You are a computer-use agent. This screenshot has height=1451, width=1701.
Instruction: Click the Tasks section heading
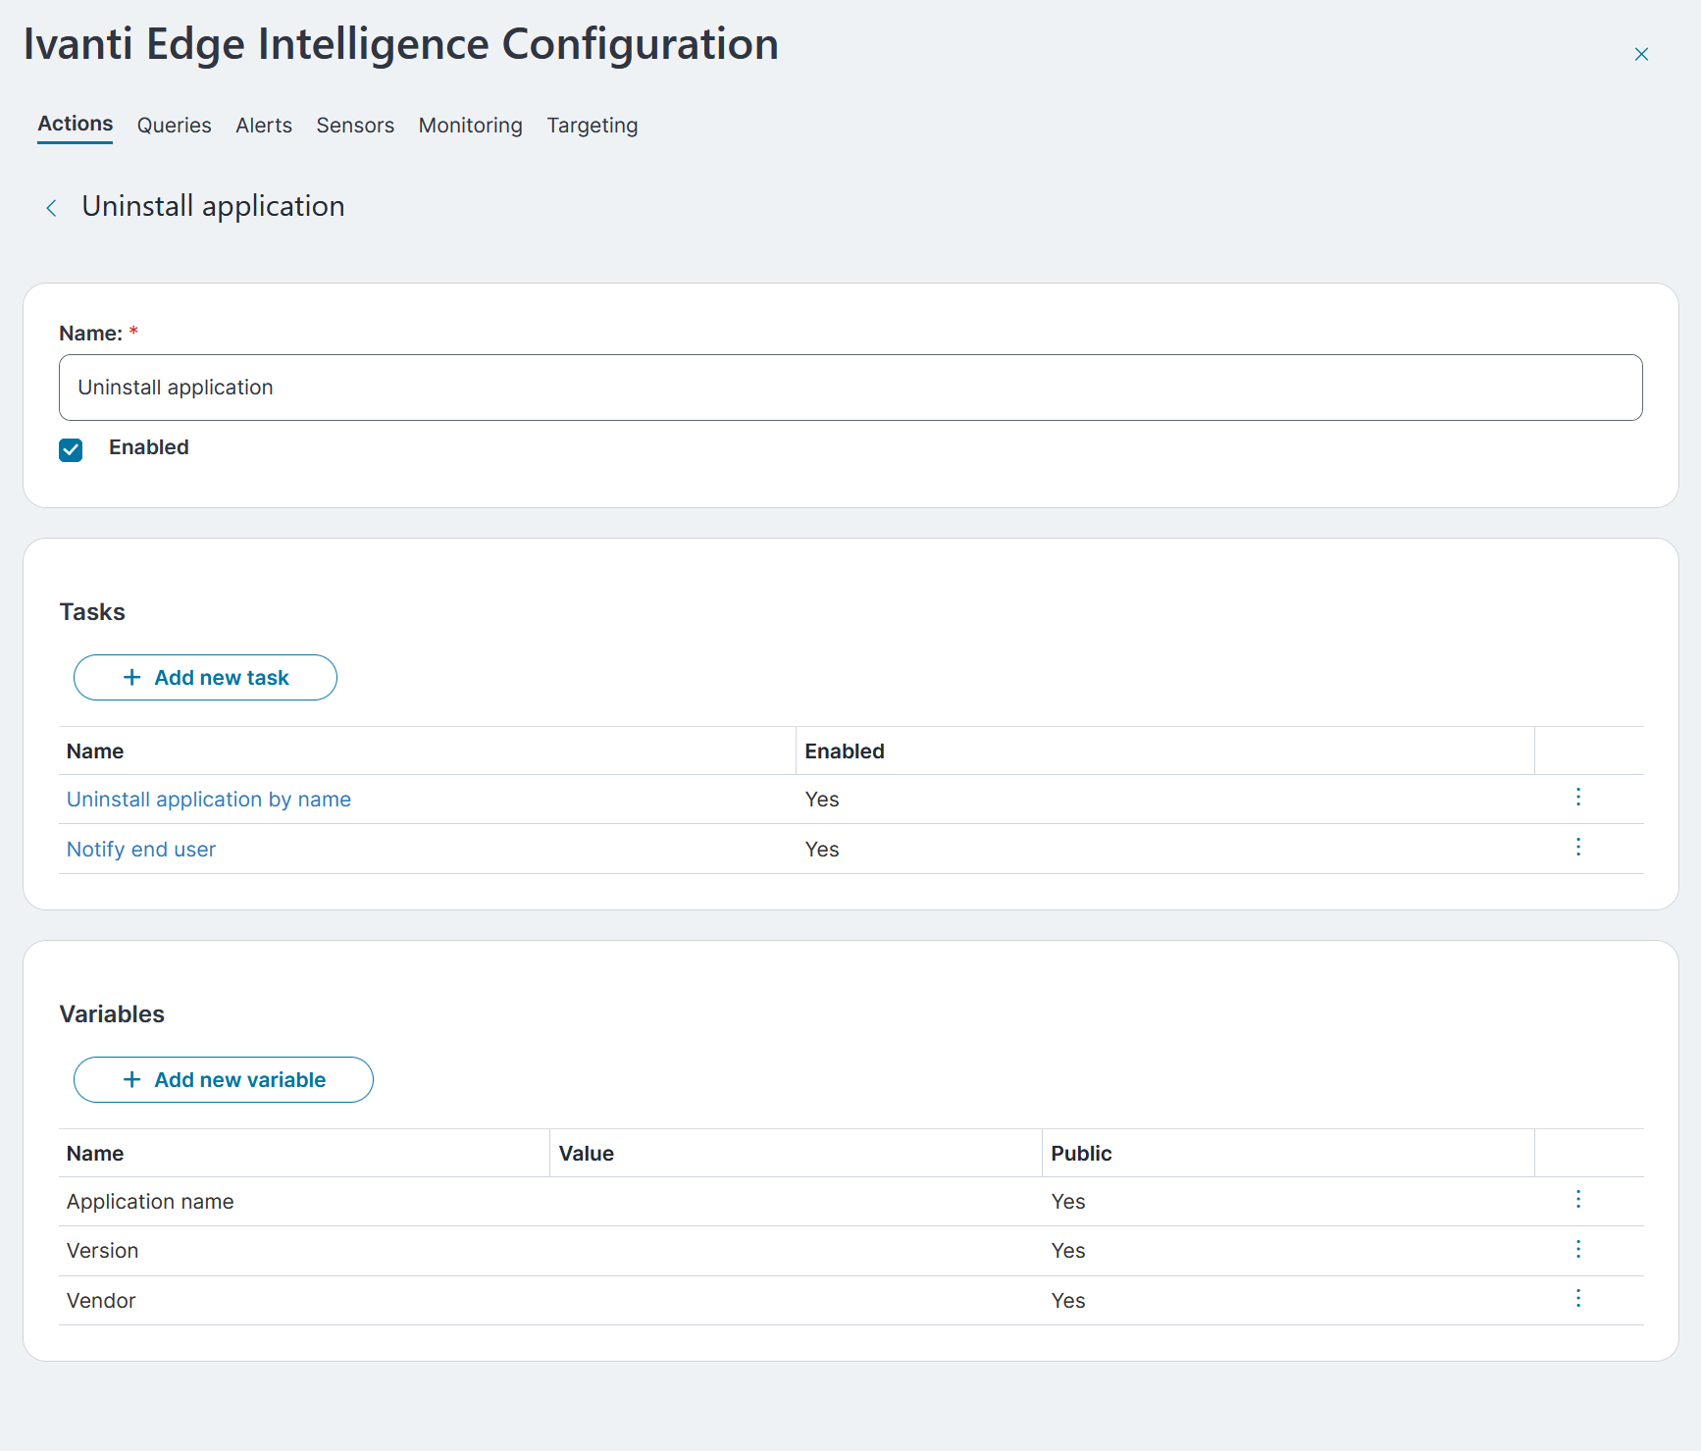92,612
